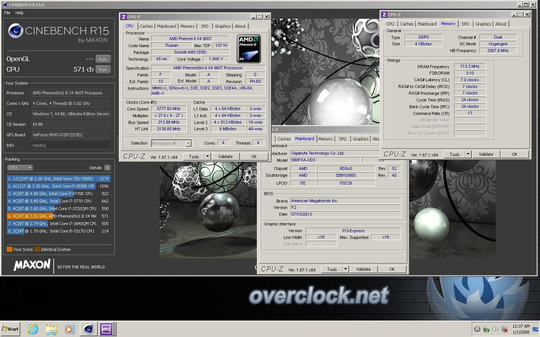Open Tools dropdown arrow in Mainboard window

(x=345, y=269)
